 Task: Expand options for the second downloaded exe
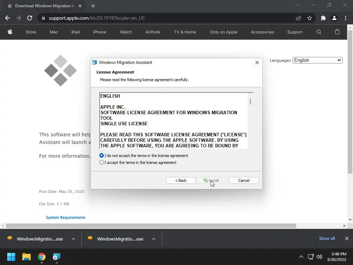(x=154, y=239)
